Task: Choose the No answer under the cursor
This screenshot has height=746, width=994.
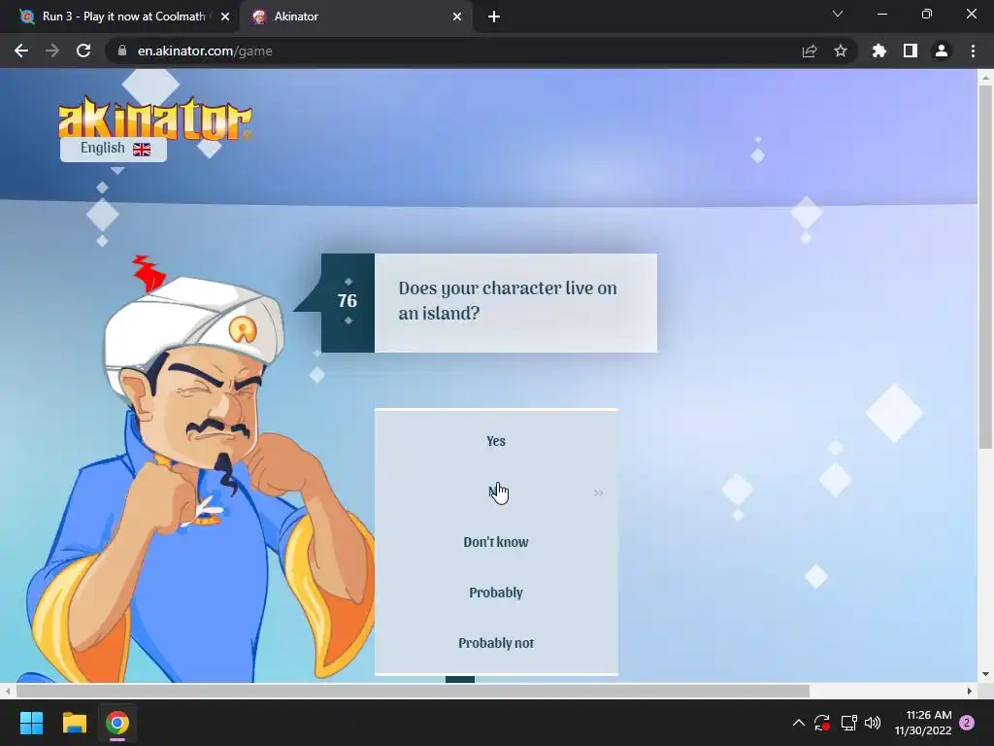Action: [496, 492]
